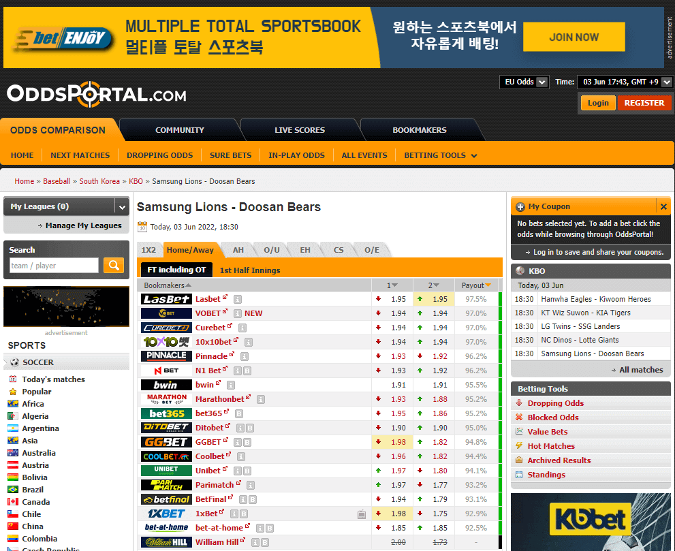Click the Popular star icon

(13, 392)
